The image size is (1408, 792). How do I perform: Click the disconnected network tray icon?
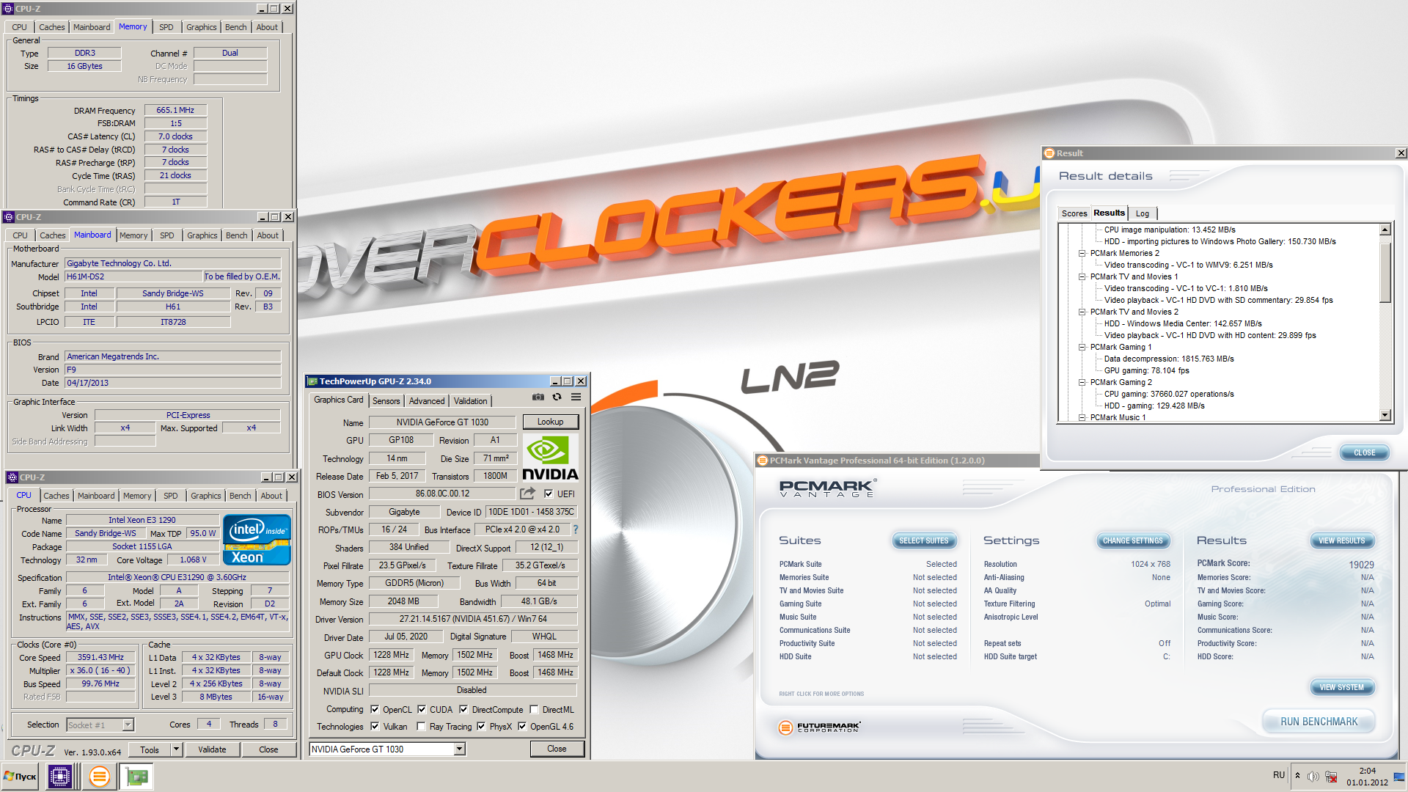click(x=1331, y=776)
